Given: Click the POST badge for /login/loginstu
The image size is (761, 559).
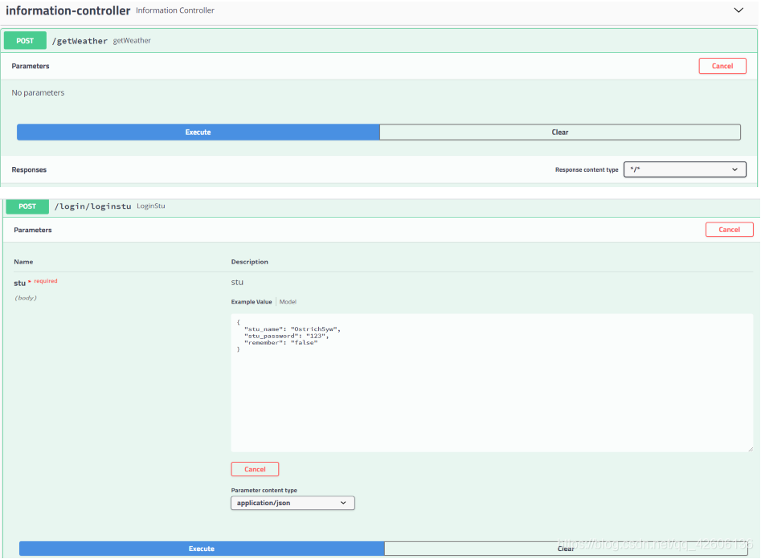Looking at the screenshot, I should point(27,206).
